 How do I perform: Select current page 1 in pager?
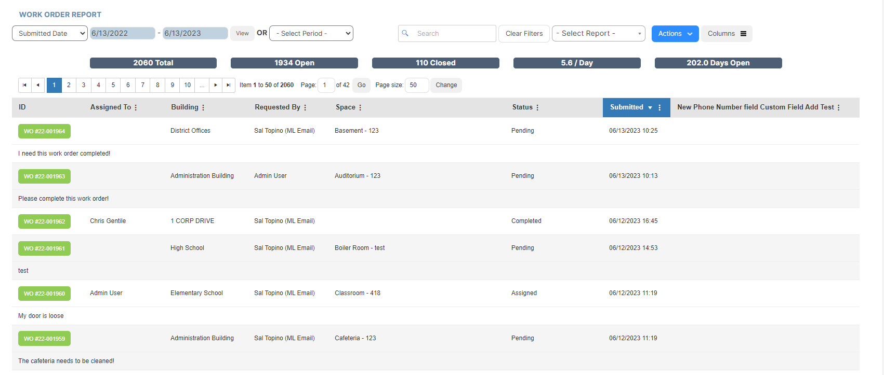pos(54,85)
